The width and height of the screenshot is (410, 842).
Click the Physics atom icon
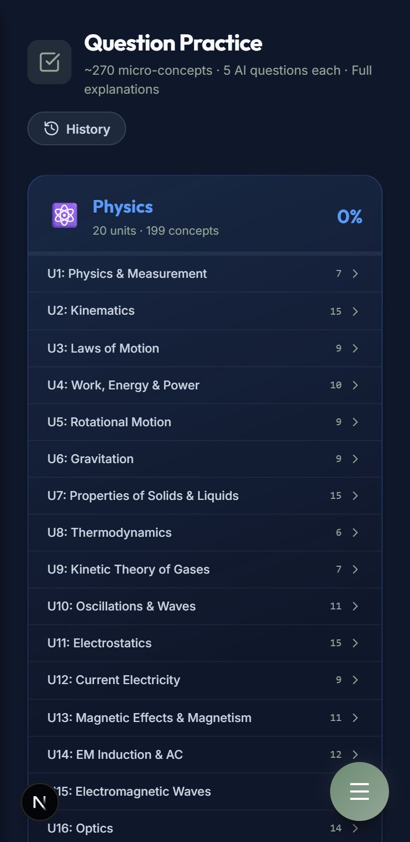[x=65, y=215]
